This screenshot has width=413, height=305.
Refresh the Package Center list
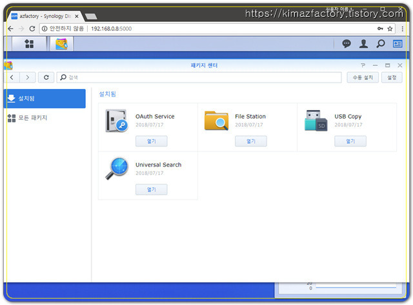(x=46, y=77)
